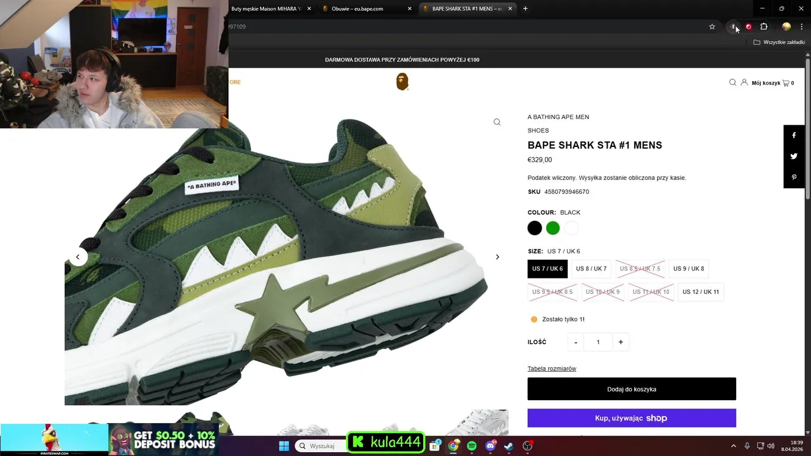Open Chrome from taskbar
Viewport: 811px width, 456px height.
[453, 446]
